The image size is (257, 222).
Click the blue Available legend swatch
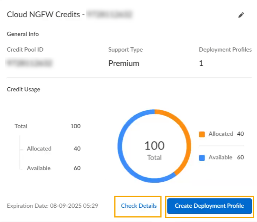point(202,158)
